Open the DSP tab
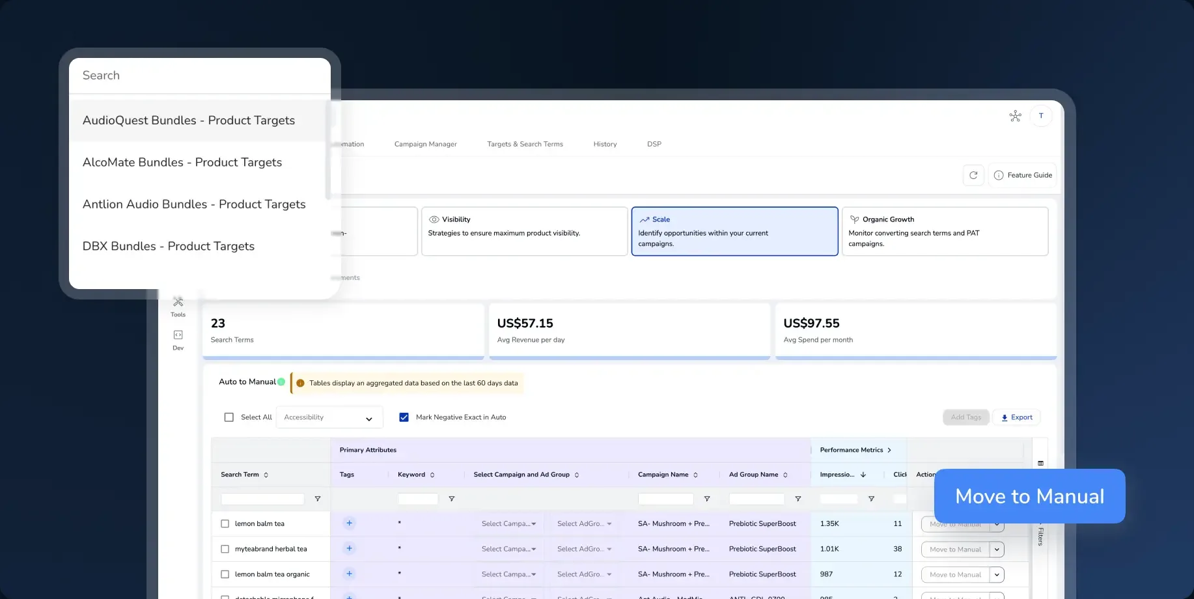Screen dimensions: 1194x599 pos(654,144)
